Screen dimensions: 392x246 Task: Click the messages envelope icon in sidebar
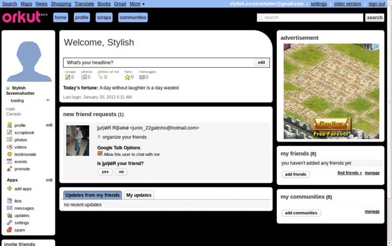pos(9,208)
